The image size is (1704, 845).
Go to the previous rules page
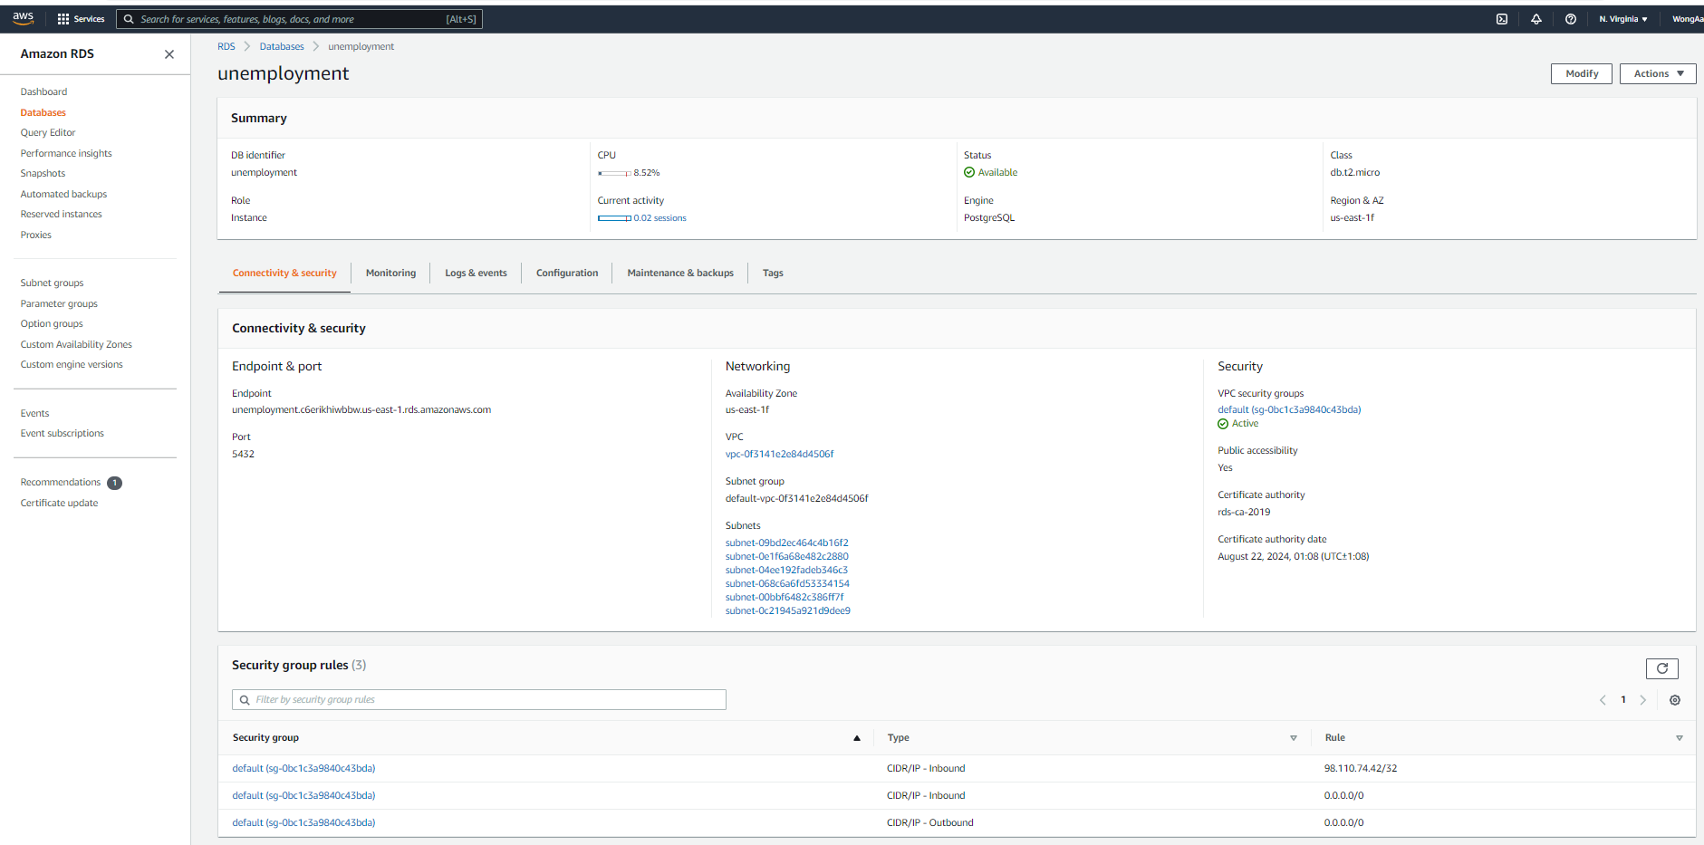pyautogui.click(x=1603, y=700)
